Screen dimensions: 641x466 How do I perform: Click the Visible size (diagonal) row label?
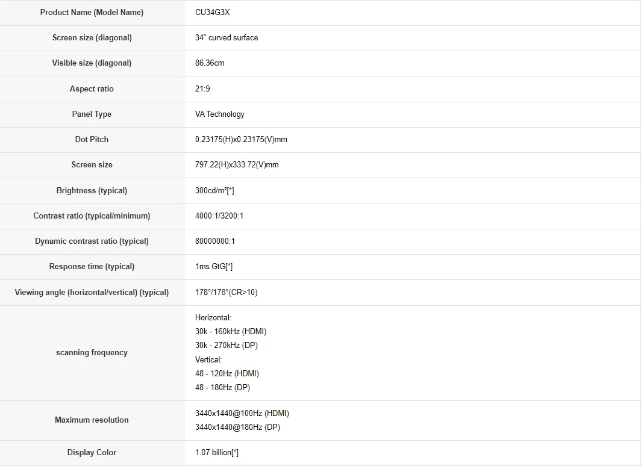coord(92,63)
